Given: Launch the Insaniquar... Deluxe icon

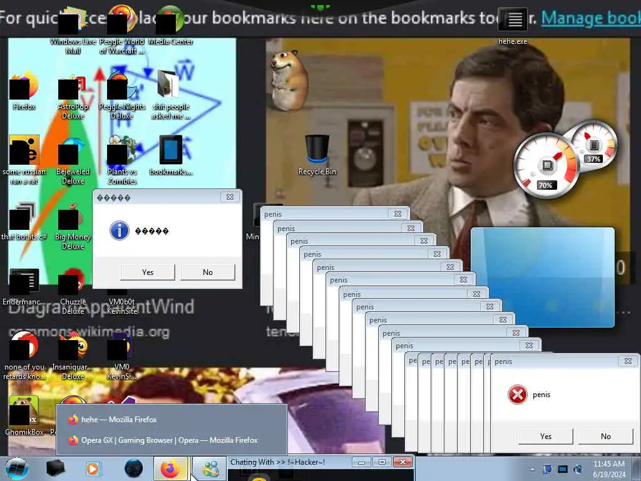Looking at the screenshot, I should point(73,355).
